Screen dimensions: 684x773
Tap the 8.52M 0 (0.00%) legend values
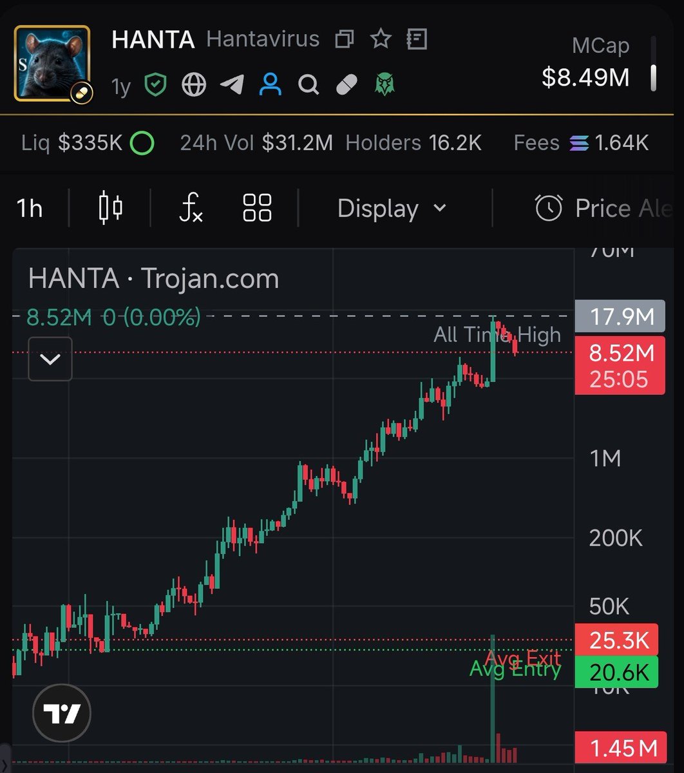[113, 317]
